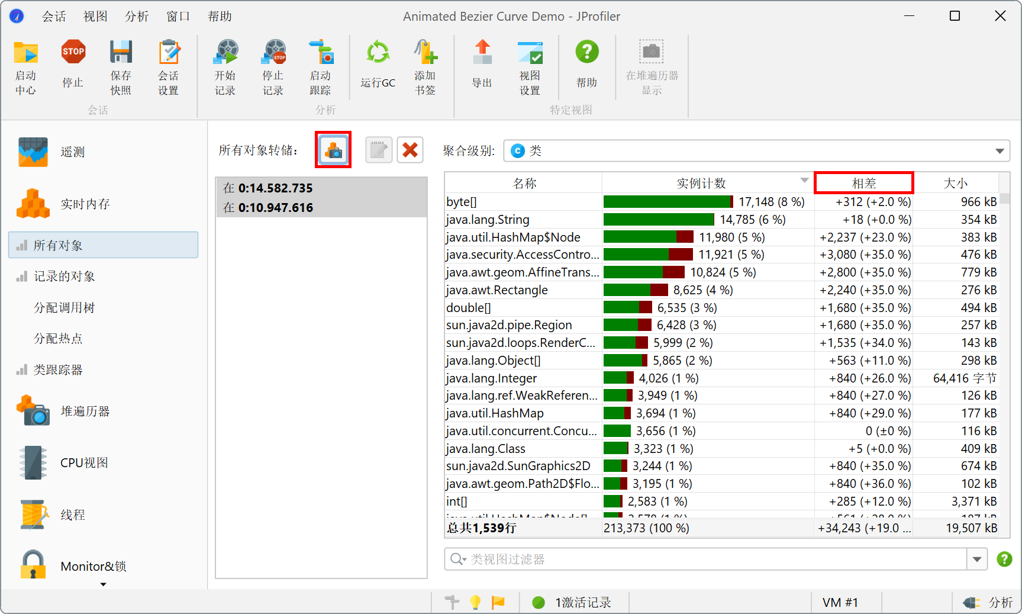Select the java.lang.Class row

(721, 449)
